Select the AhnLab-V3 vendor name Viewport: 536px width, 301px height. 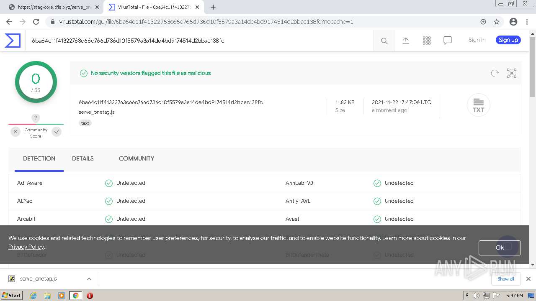299,183
